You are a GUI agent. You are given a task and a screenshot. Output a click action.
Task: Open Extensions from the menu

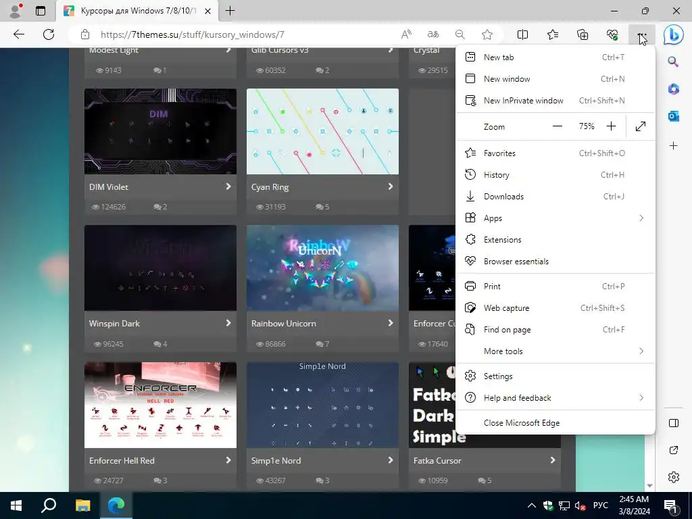[x=555, y=240]
